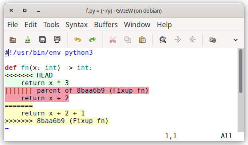Screen dimensions: 248x145
Task: Open a file using the Open toolbar icon
Action: tap(13, 40)
